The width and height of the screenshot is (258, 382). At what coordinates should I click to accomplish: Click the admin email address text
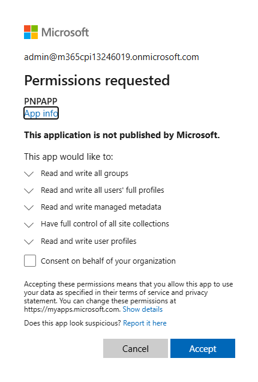coord(112,57)
